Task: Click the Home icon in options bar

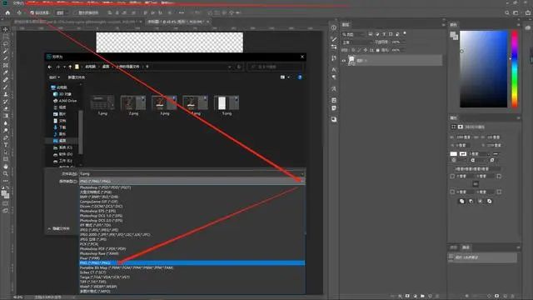Action: click(7, 12)
